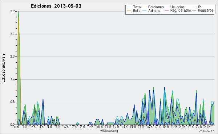Click the '18 h' x-axis tick label
The width and height of the screenshot is (218, 134).
[166, 127]
